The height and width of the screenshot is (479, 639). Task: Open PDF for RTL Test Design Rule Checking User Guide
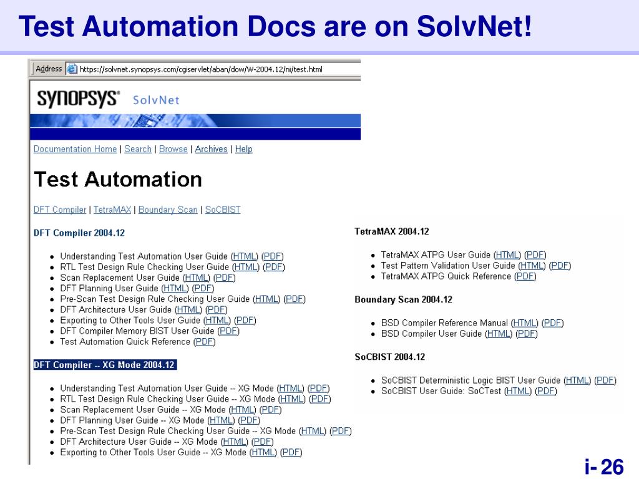coord(274,267)
